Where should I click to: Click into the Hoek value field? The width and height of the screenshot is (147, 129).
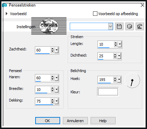[105, 80]
